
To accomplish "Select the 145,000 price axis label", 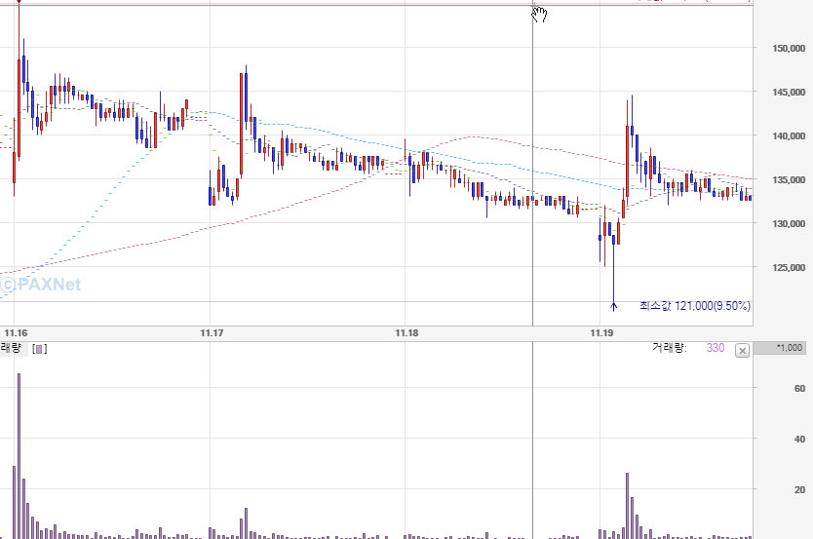I will click(x=789, y=93).
